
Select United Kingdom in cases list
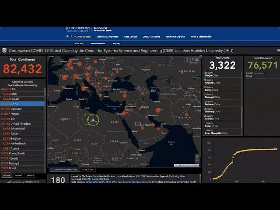pos(22,123)
